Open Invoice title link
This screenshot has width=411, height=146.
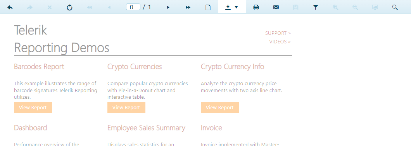tap(211, 128)
